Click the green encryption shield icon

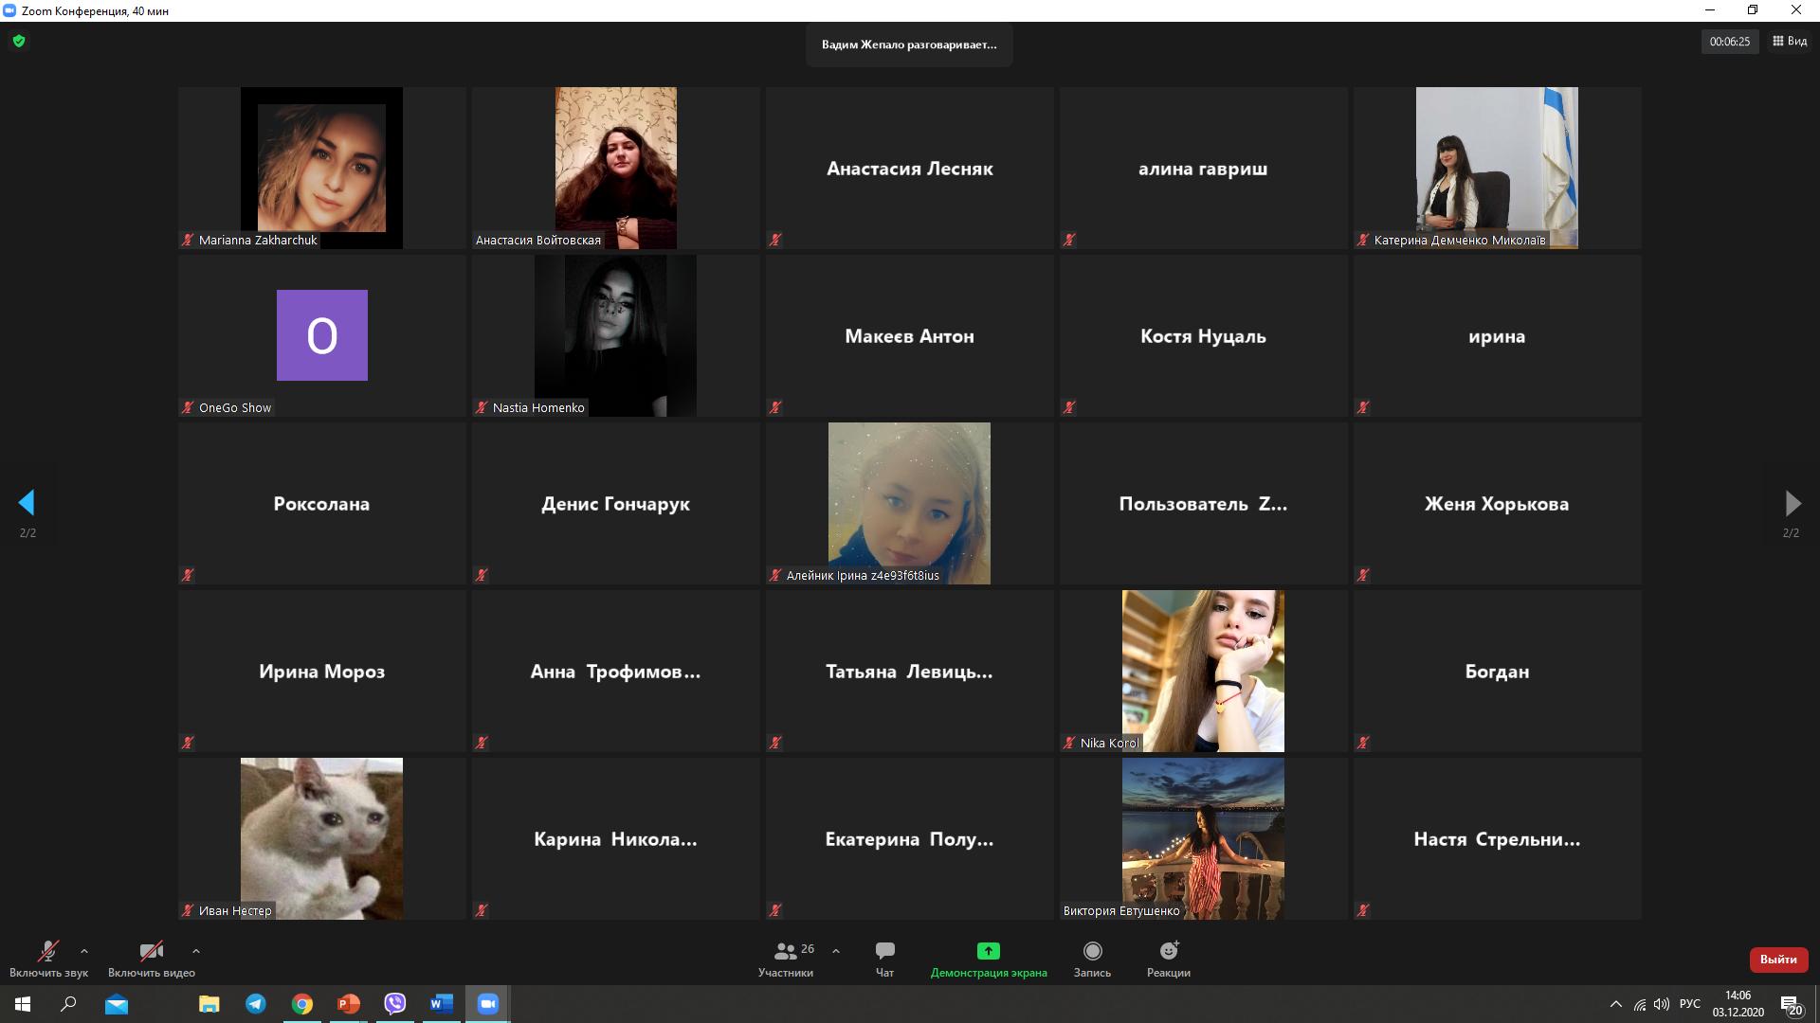19,42
